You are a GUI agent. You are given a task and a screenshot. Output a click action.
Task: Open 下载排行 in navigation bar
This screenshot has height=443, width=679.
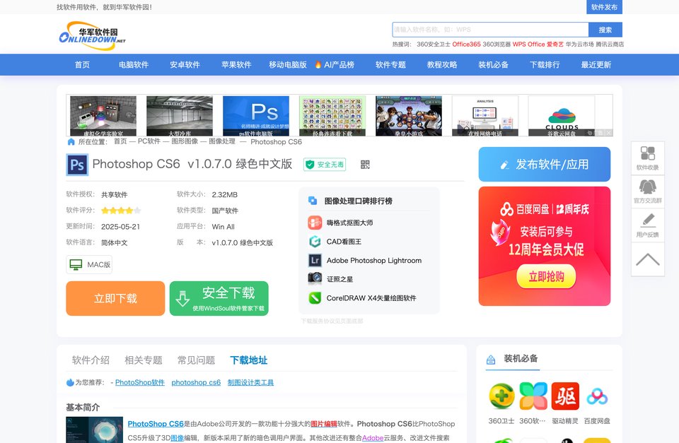(x=545, y=64)
